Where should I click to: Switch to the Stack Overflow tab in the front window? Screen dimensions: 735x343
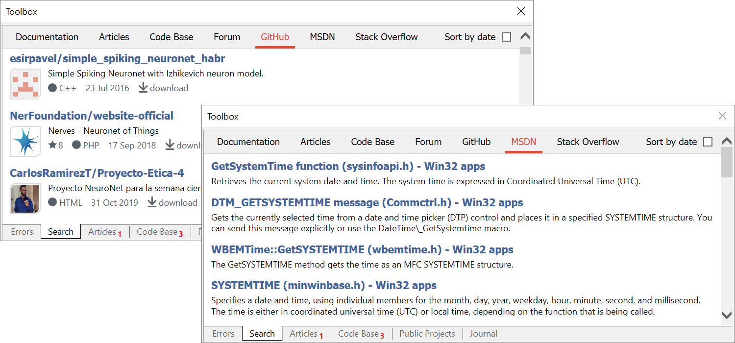588,142
